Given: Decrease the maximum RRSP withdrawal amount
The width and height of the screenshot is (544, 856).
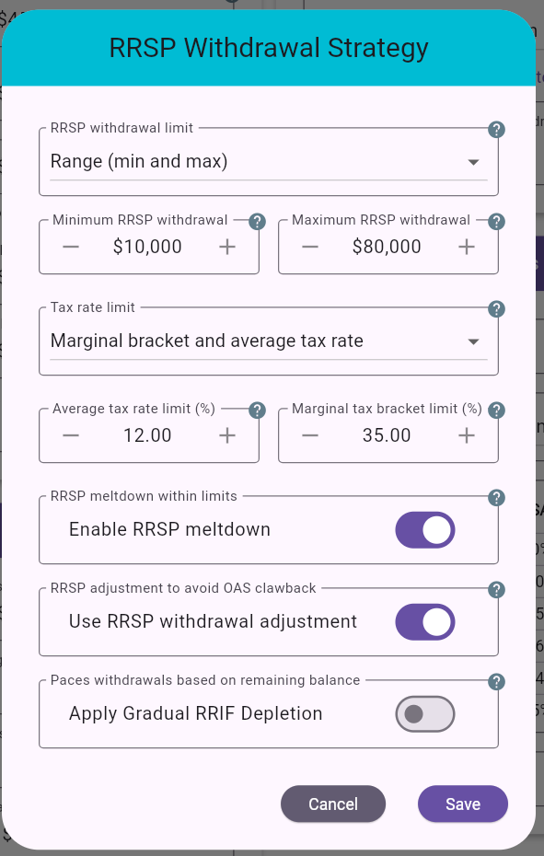Looking at the screenshot, I should coord(310,246).
